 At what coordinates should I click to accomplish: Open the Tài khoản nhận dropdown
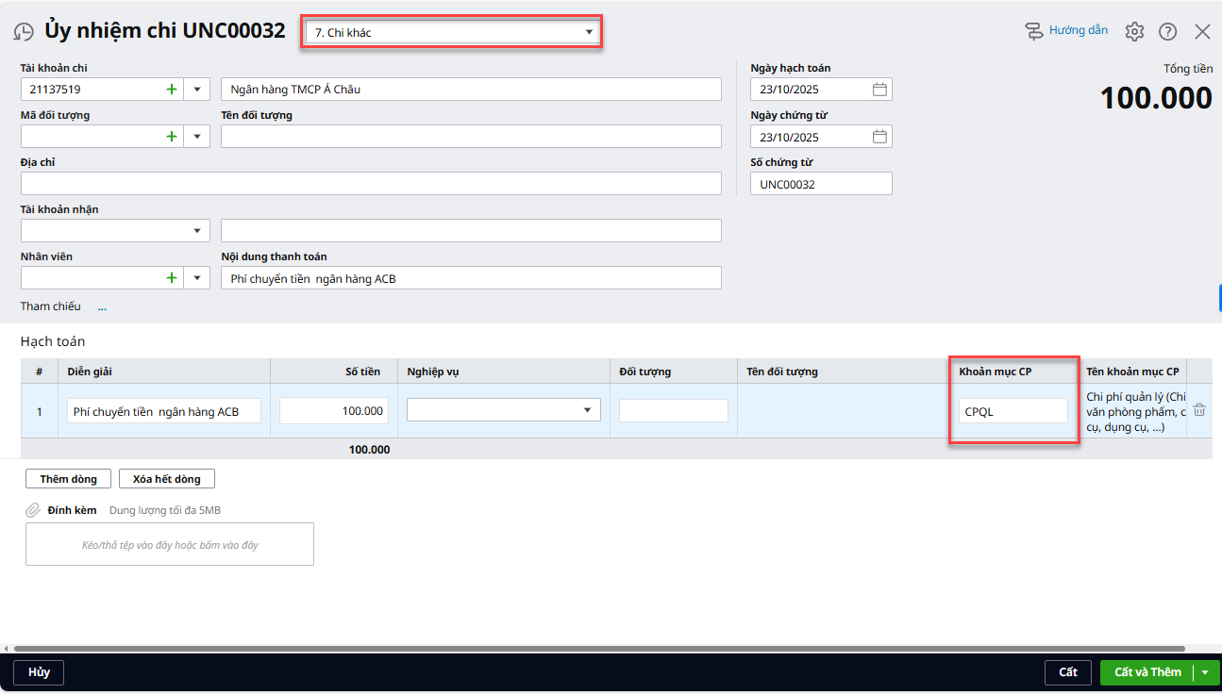click(x=196, y=231)
